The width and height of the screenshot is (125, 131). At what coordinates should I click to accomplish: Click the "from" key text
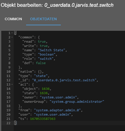coord(24,110)
